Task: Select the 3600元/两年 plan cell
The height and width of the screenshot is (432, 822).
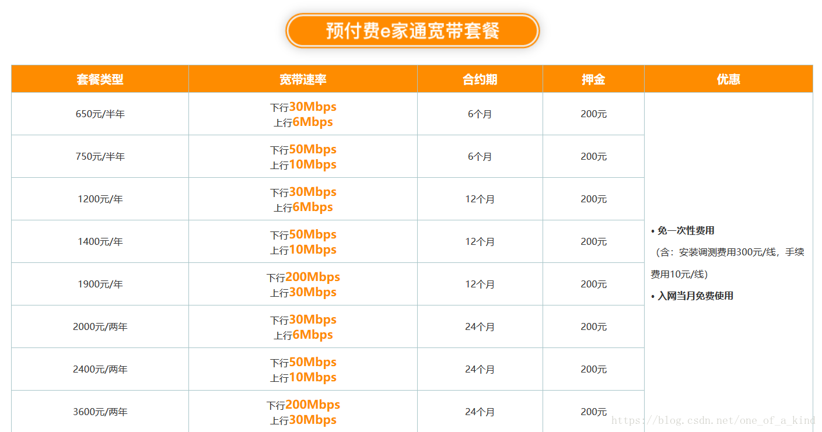Action: (x=99, y=411)
